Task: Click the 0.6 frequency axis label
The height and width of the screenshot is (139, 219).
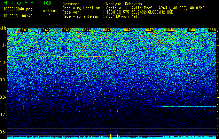Action: point(3,132)
